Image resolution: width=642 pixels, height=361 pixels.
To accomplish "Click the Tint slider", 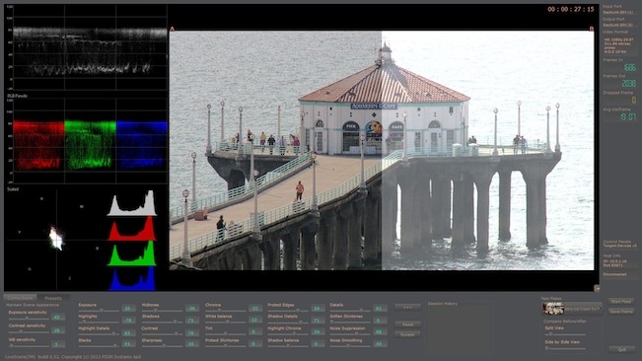I will coord(226,333).
